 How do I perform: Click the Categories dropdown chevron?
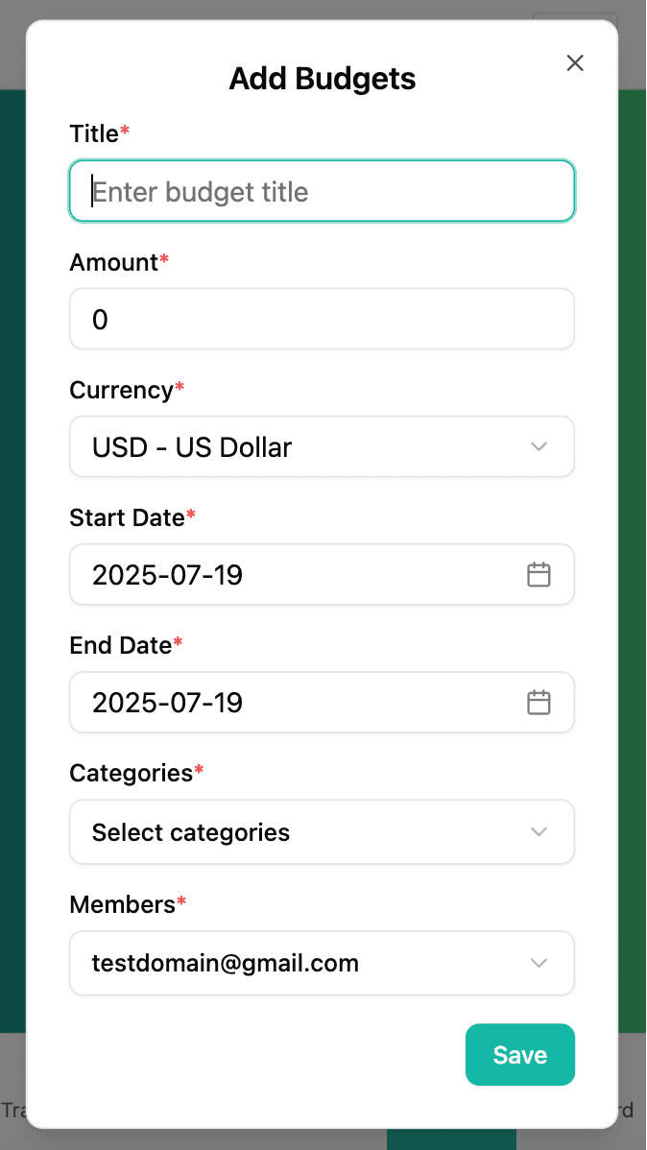(539, 831)
